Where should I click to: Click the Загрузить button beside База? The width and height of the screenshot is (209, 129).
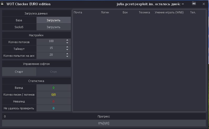click(x=54, y=20)
